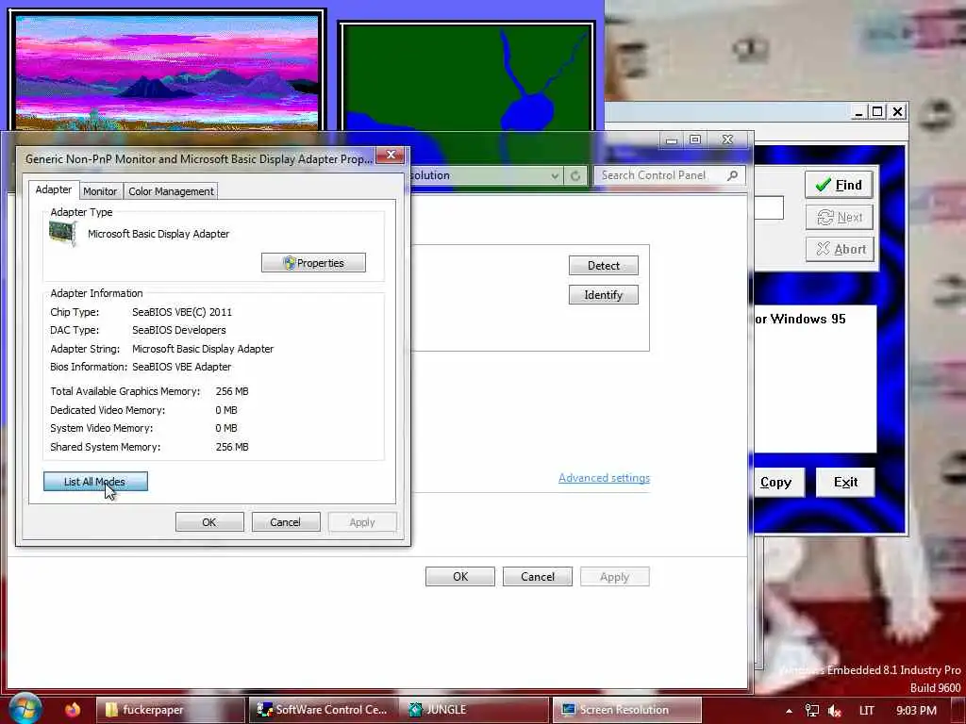Click the 'Microsoft Basic Display Adapter' adapter type text

[x=158, y=234]
